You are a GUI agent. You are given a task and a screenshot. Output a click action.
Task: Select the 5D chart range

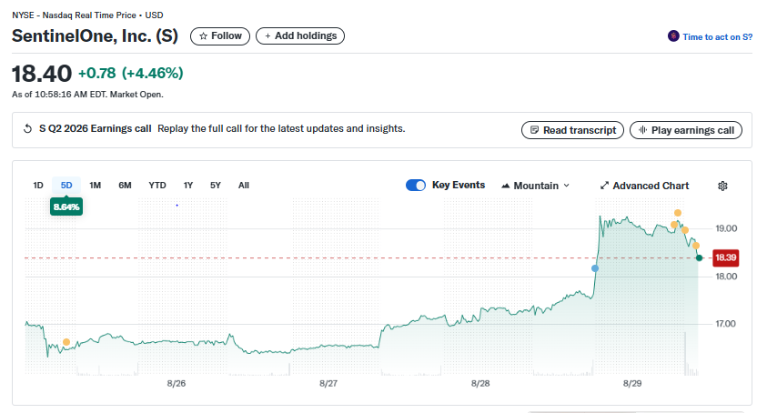(x=66, y=186)
